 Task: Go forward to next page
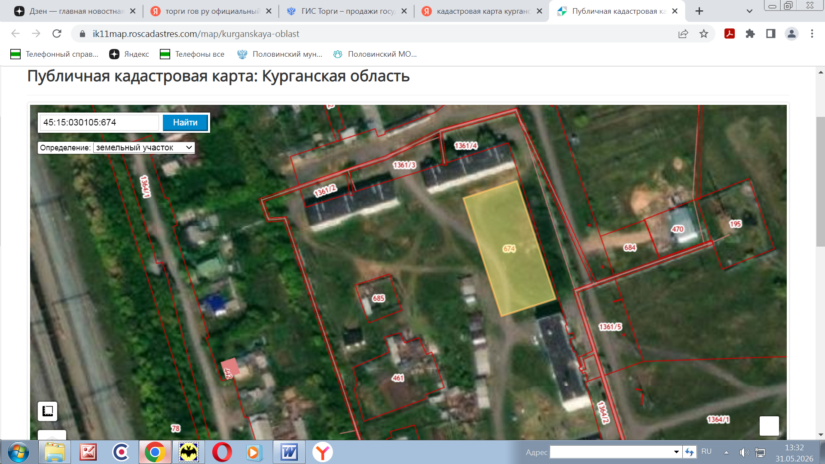click(x=36, y=34)
